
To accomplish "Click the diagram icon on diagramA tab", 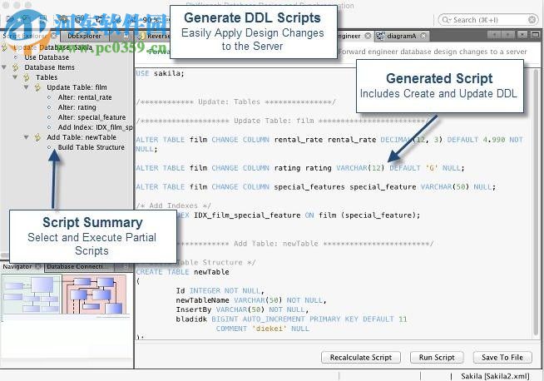I will point(381,36).
